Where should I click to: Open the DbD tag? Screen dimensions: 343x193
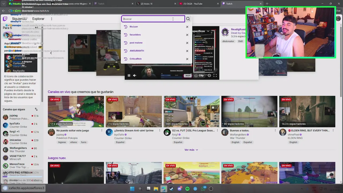(240, 41)
